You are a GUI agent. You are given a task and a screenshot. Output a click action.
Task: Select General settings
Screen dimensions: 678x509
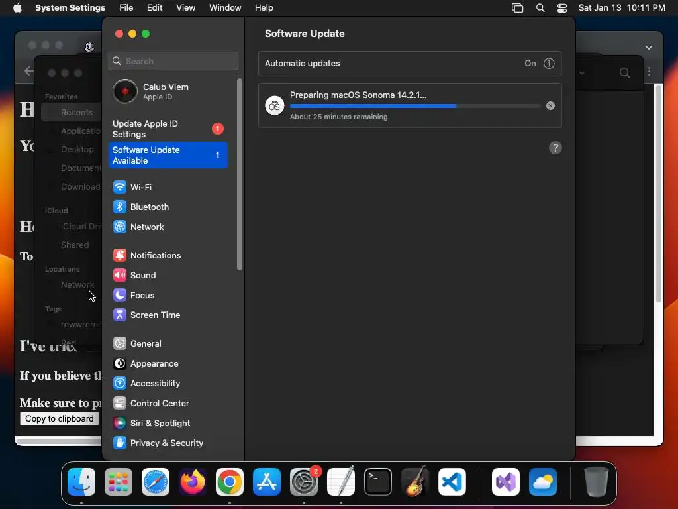pyautogui.click(x=168, y=344)
